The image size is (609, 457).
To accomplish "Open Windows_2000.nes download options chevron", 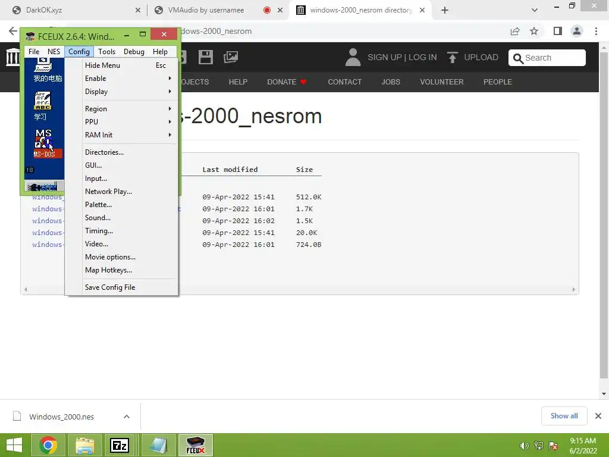I will coord(127,417).
